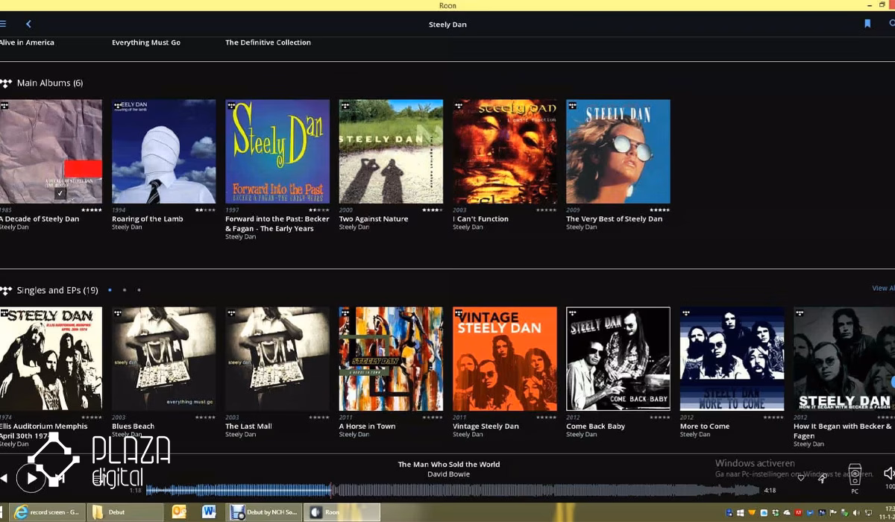This screenshot has width=895, height=522.
Task: Open I Can't Function album cover
Action: tap(504, 151)
